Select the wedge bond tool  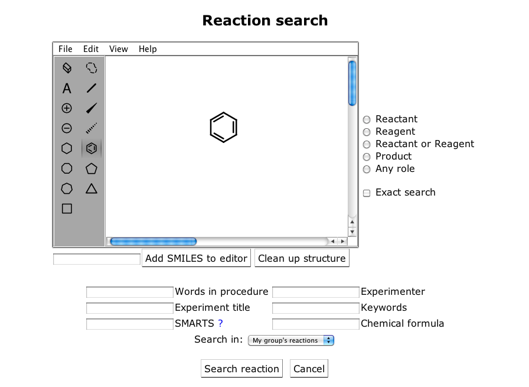pyautogui.click(x=91, y=108)
